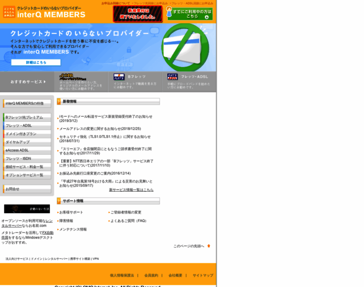364x287 pixels.
Task: Open 新サービス情報一覧はこちら link
Action: (131, 190)
